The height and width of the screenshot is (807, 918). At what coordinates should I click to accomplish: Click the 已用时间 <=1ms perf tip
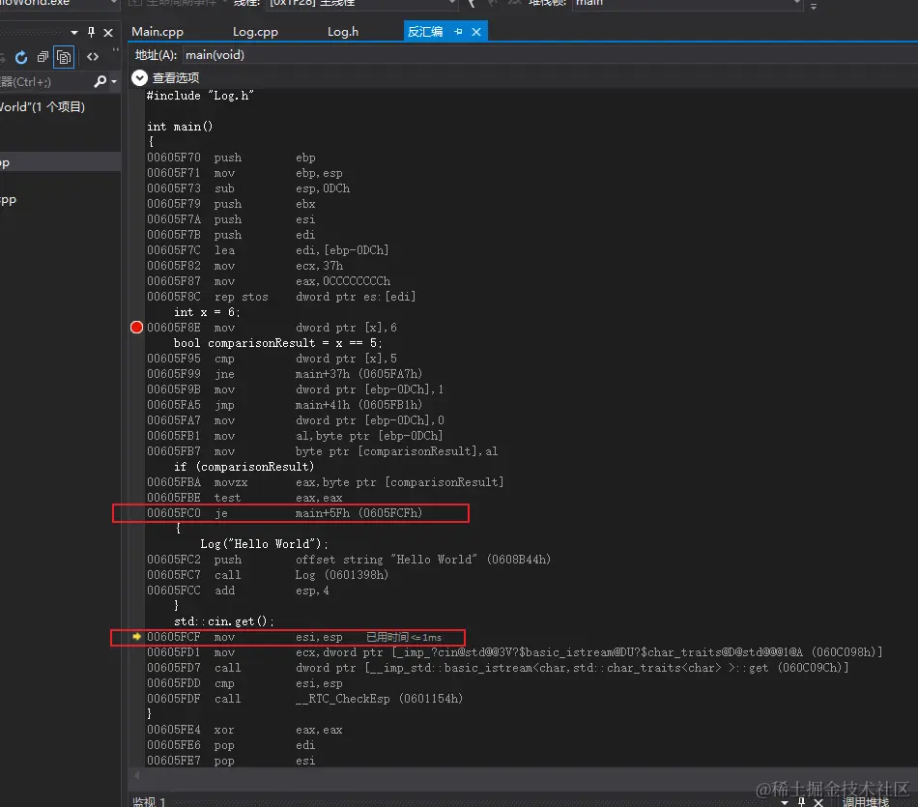pos(404,637)
